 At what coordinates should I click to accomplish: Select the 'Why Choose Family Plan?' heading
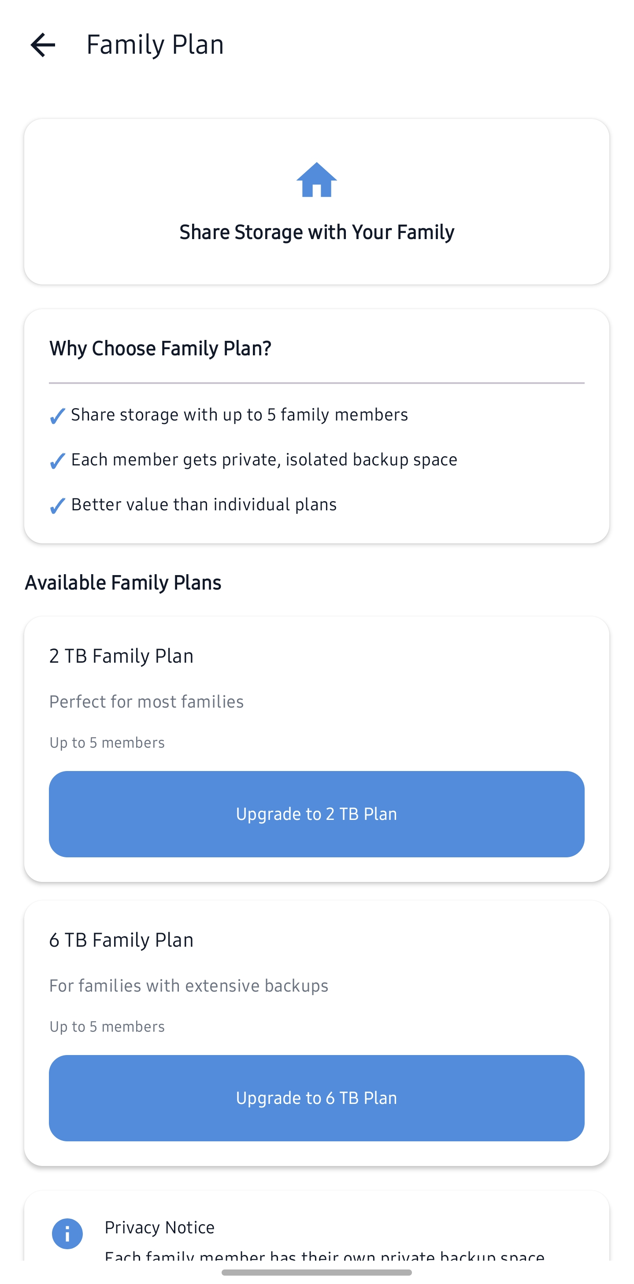160,348
